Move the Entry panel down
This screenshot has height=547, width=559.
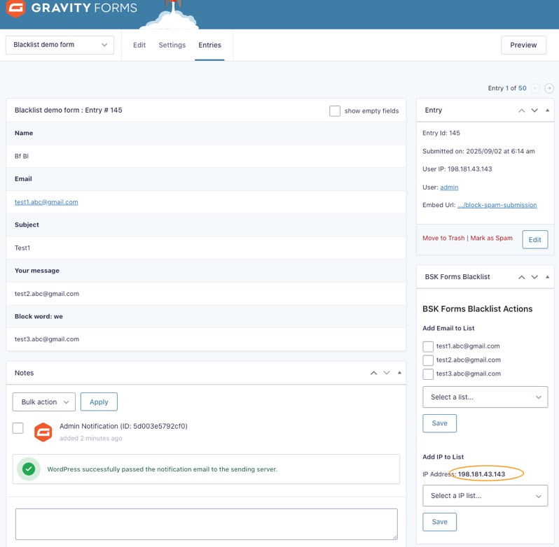pos(534,111)
